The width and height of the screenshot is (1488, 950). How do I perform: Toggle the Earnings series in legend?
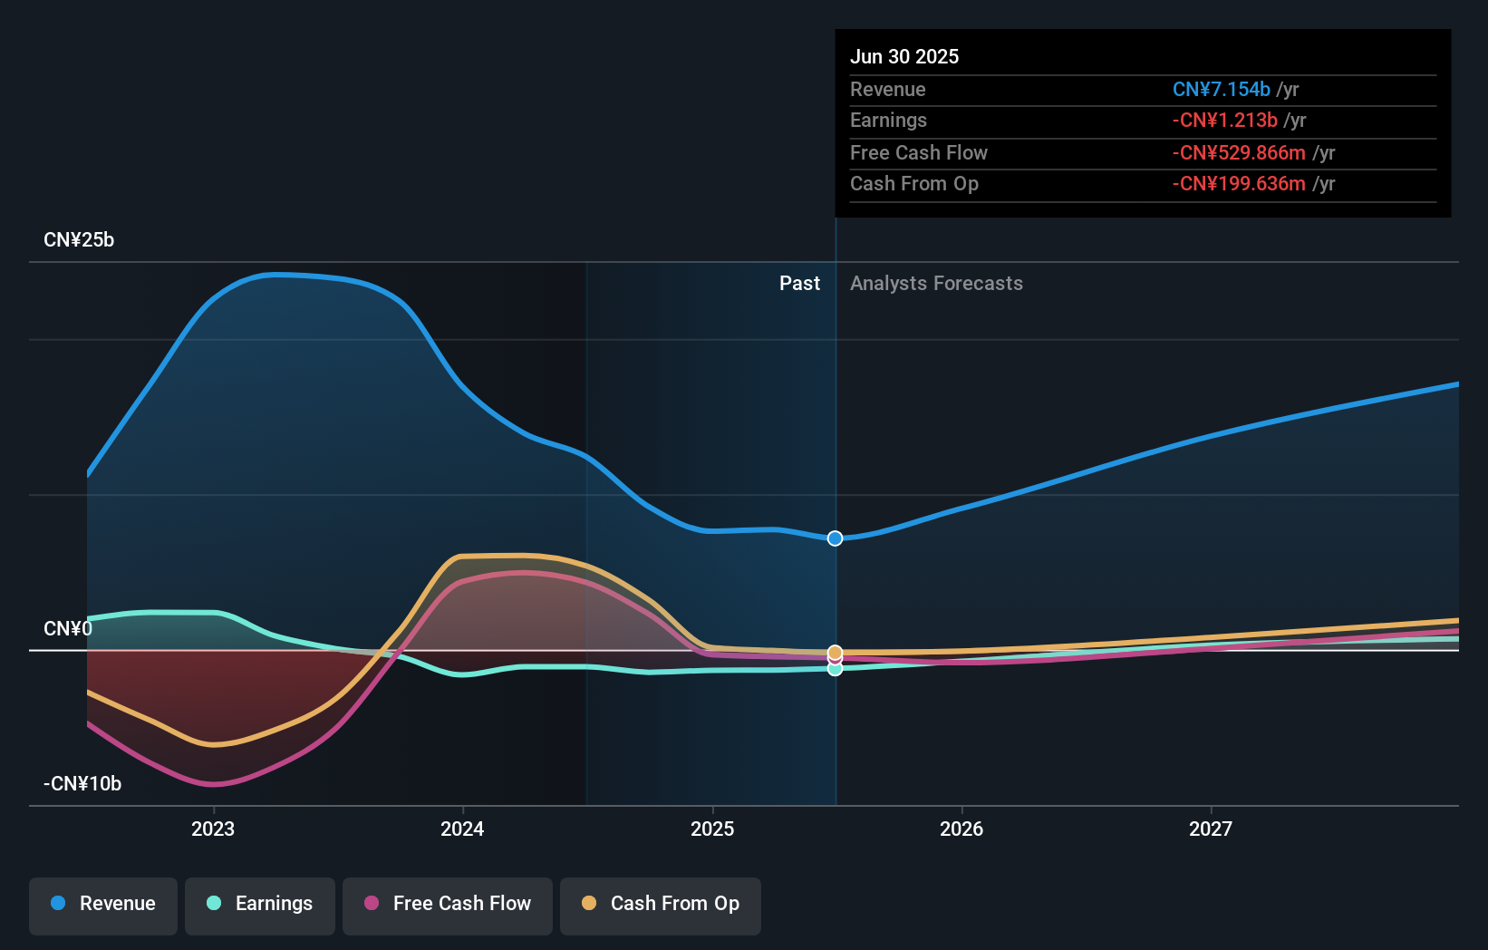click(x=260, y=906)
